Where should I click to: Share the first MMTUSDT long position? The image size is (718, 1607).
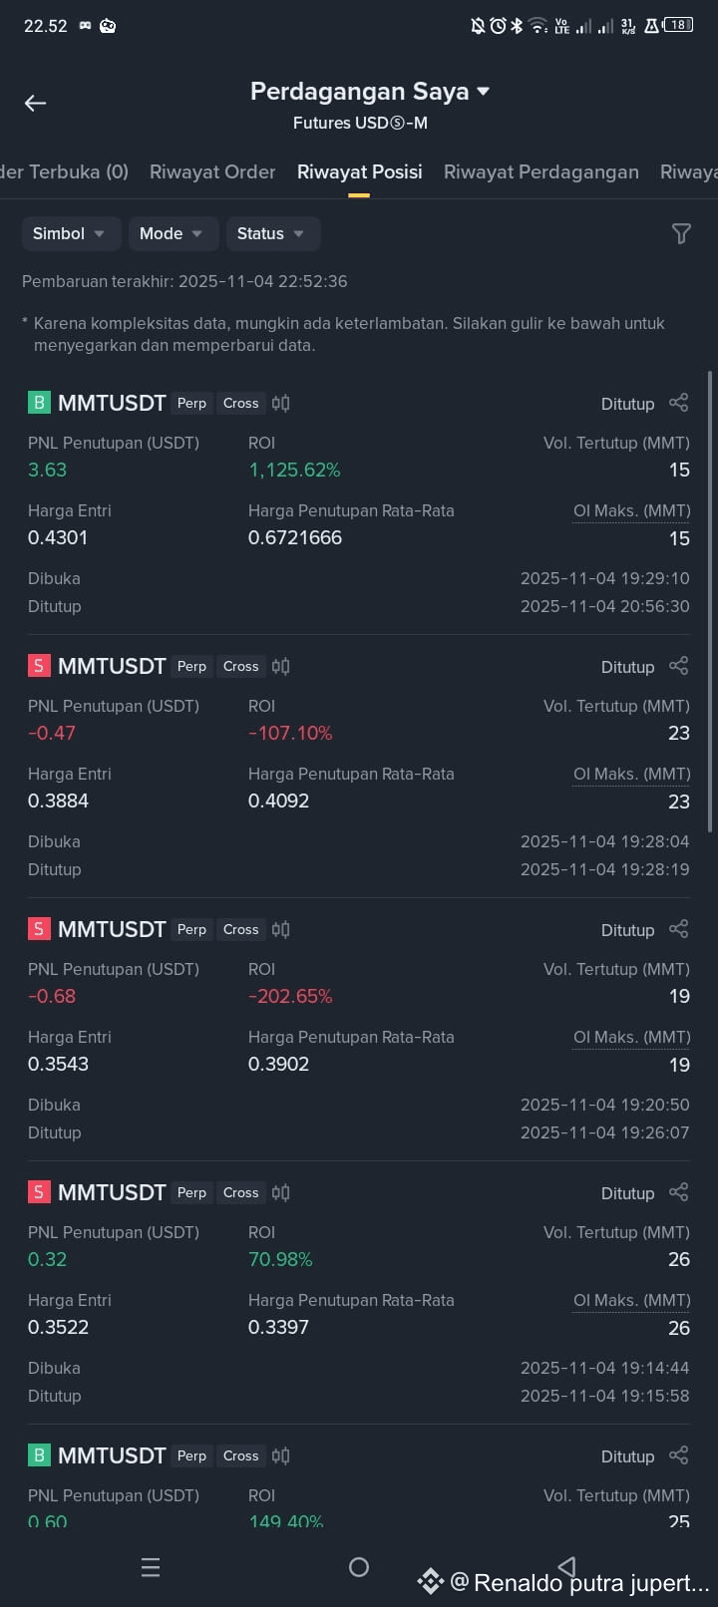tap(679, 403)
